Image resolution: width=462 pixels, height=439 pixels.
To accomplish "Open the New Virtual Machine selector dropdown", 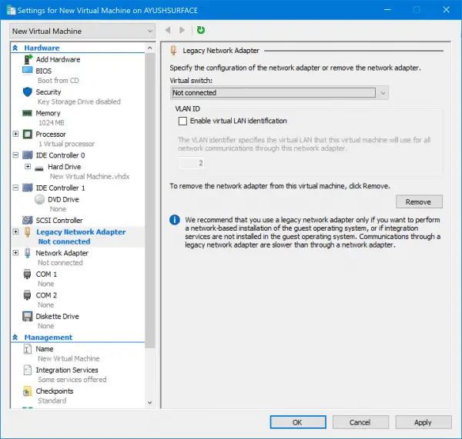I will click(82, 31).
